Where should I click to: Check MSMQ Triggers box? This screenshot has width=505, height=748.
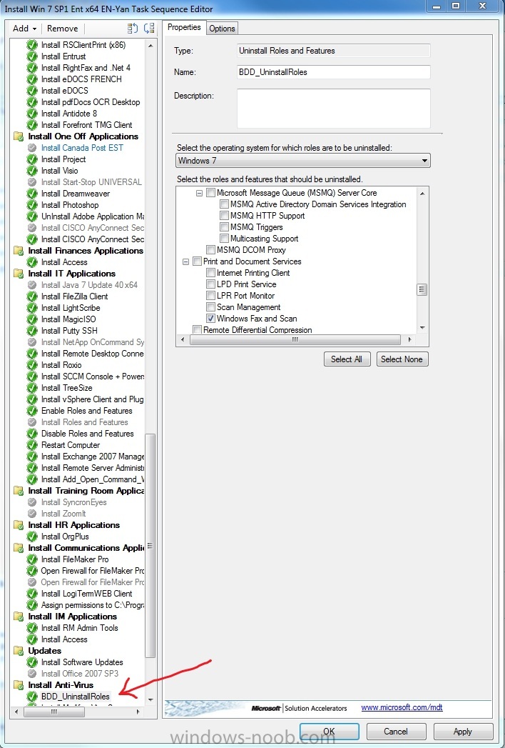click(225, 228)
